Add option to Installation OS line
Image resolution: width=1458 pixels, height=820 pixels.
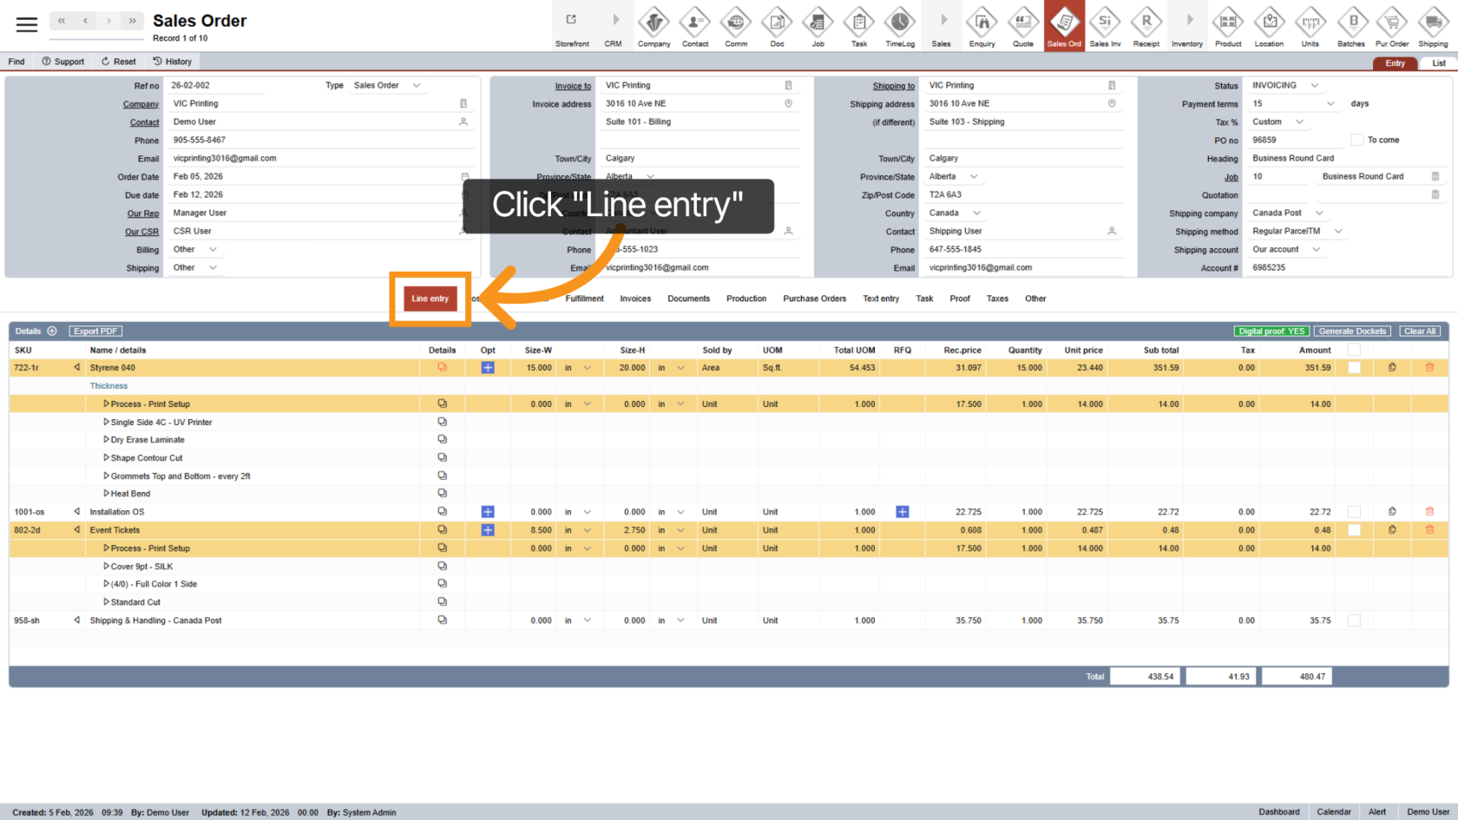pyautogui.click(x=488, y=512)
